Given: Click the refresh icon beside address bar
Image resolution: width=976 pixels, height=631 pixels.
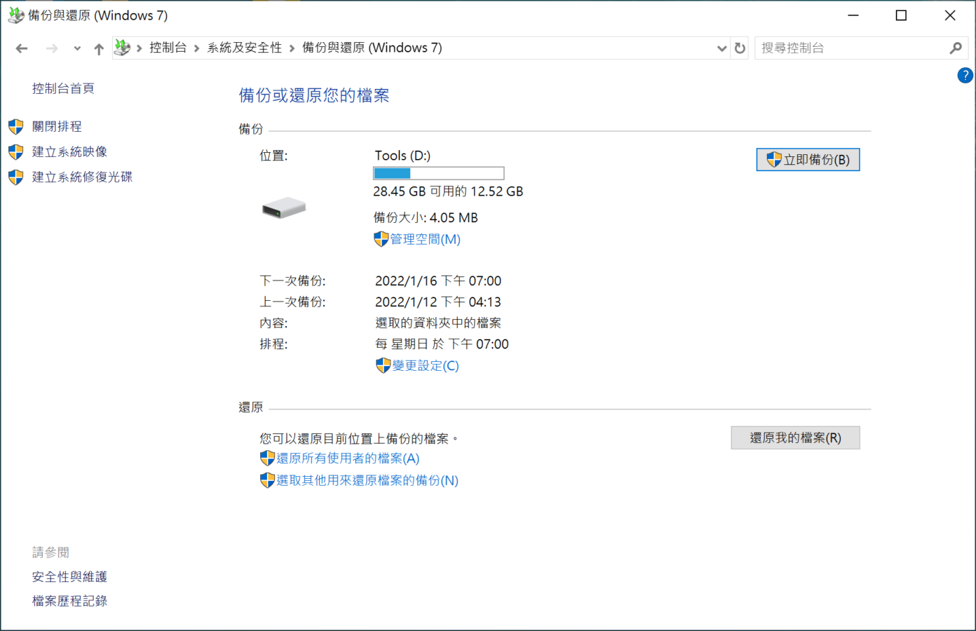Looking at the screenshot, I should click(x=740, y=48).
